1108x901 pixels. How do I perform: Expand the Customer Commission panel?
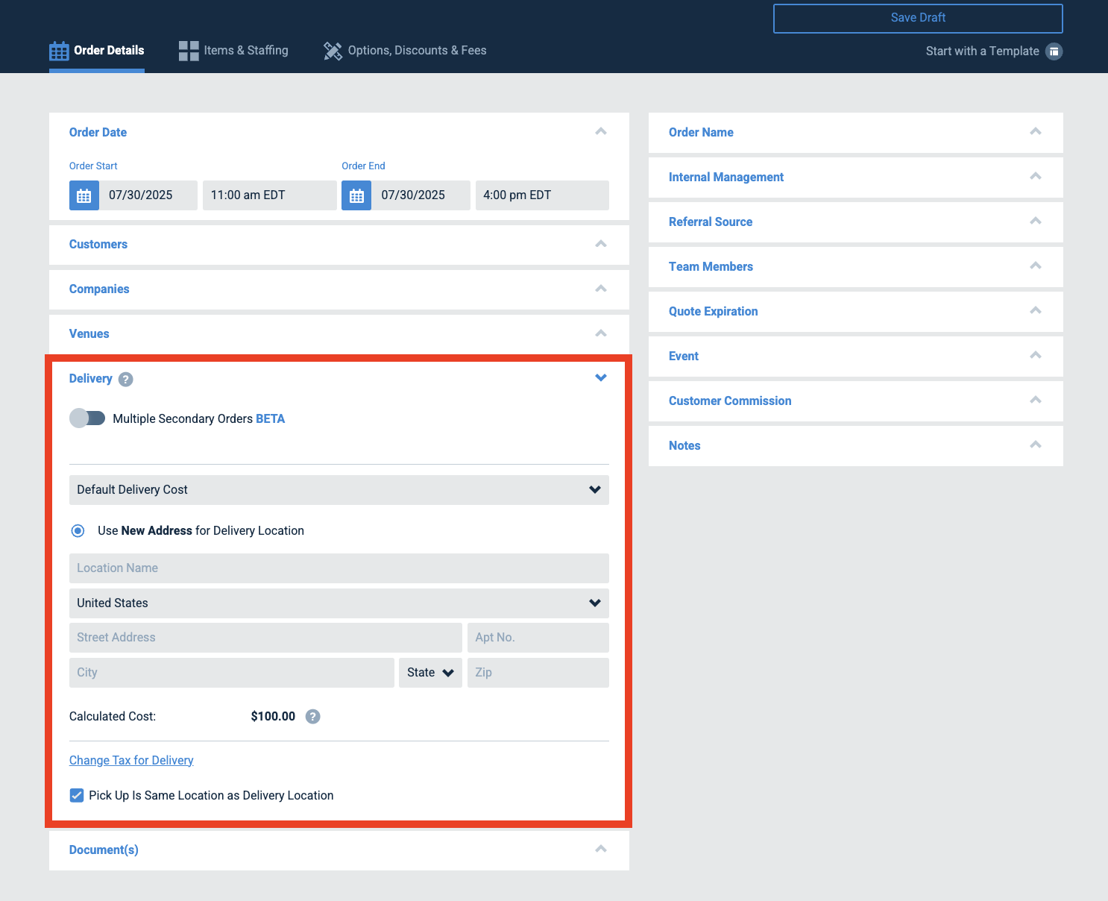[x=856, y=401]
